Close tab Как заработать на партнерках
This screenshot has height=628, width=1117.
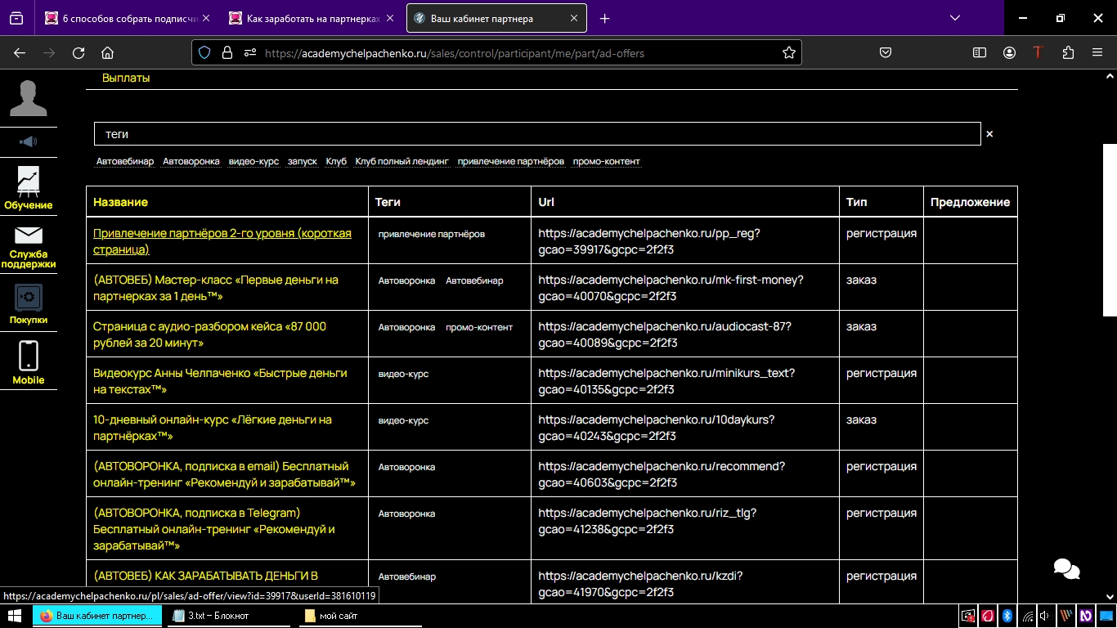tap(389, 18)
